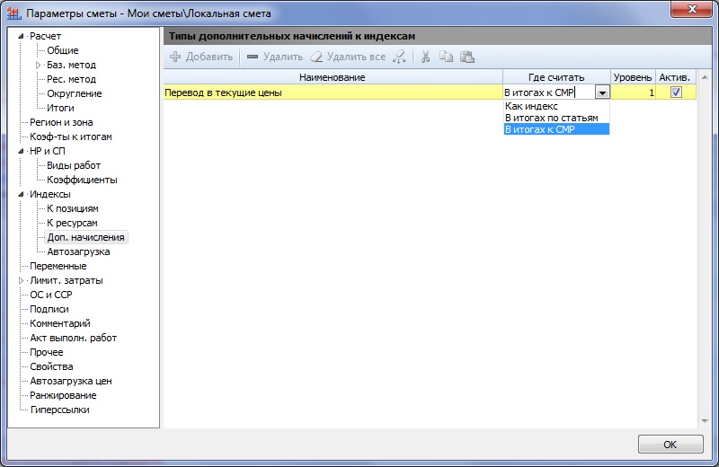Click the 'Перевод в текущие цены' name cell

click(x=333, y=93)
